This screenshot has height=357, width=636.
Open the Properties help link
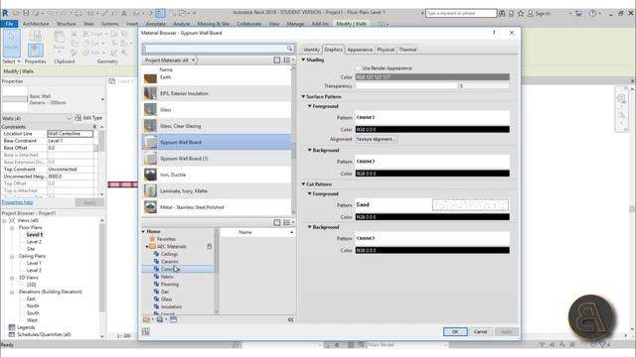click(17, 202)
